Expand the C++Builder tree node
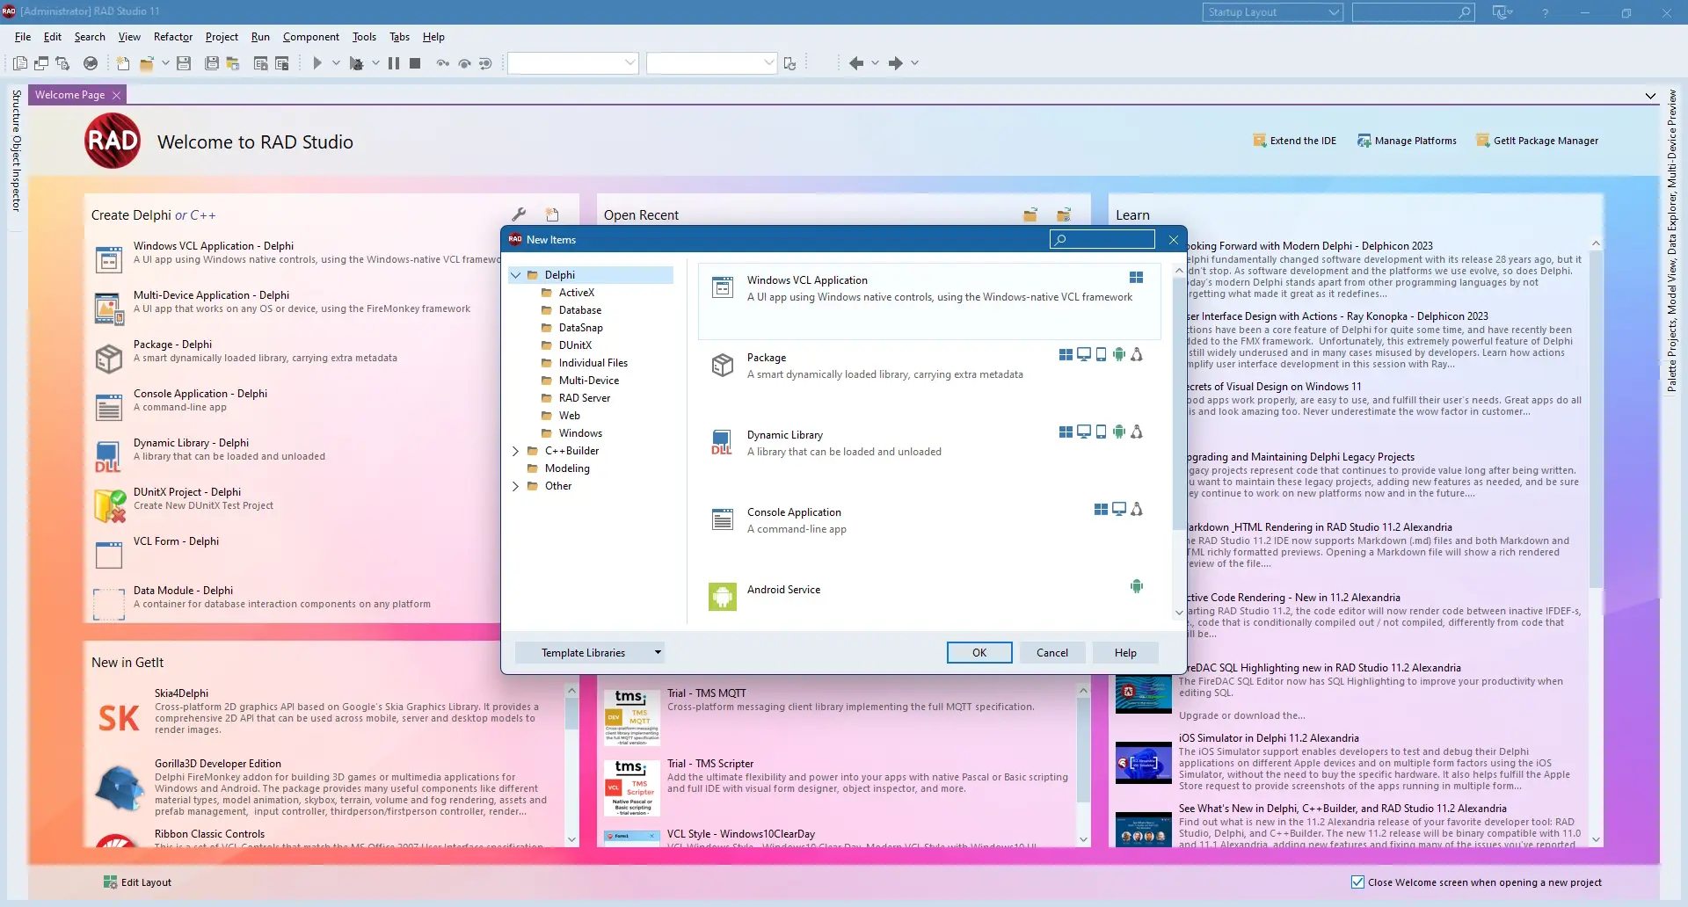1688x907 pixels. pos(515,451)
